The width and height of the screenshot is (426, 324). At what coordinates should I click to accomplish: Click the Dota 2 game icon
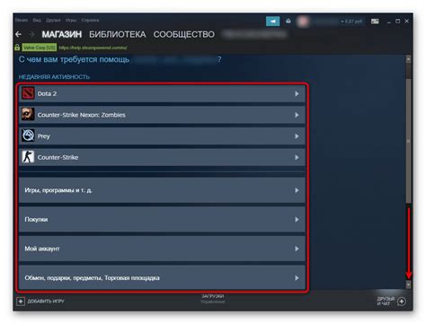pos(28,93)
